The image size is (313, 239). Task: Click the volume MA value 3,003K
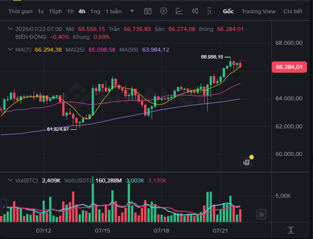coord(135,180)
